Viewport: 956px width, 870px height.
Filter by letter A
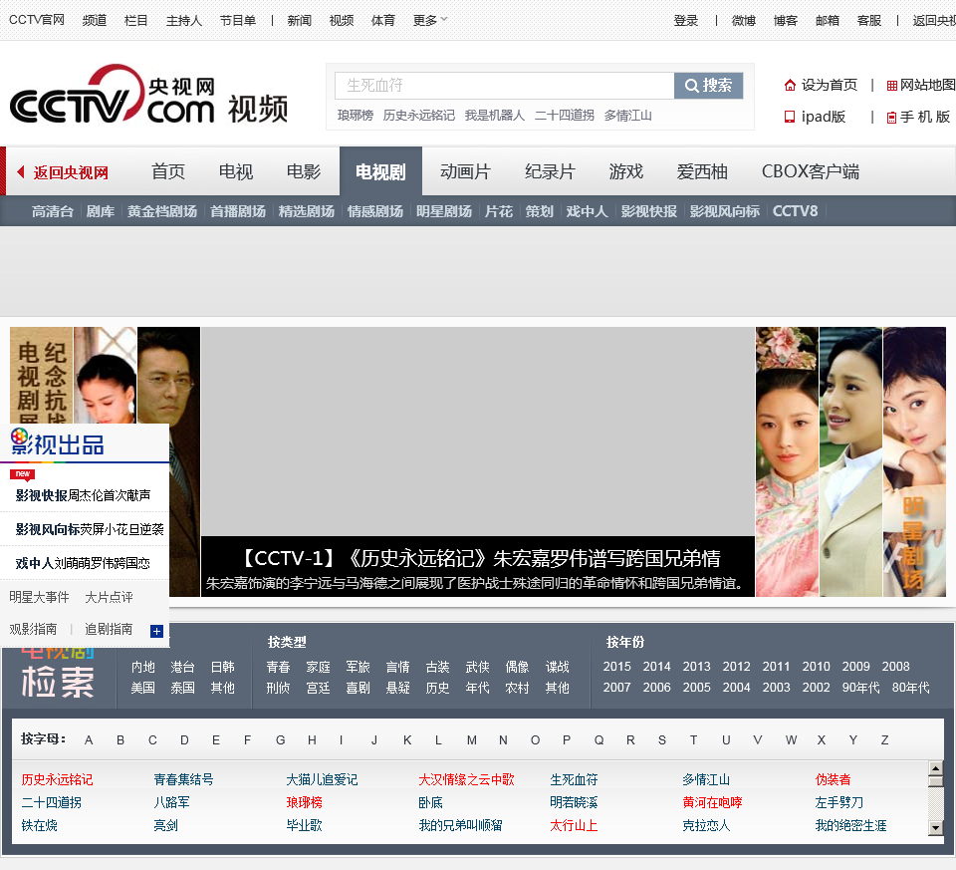(x=89, y=740)
